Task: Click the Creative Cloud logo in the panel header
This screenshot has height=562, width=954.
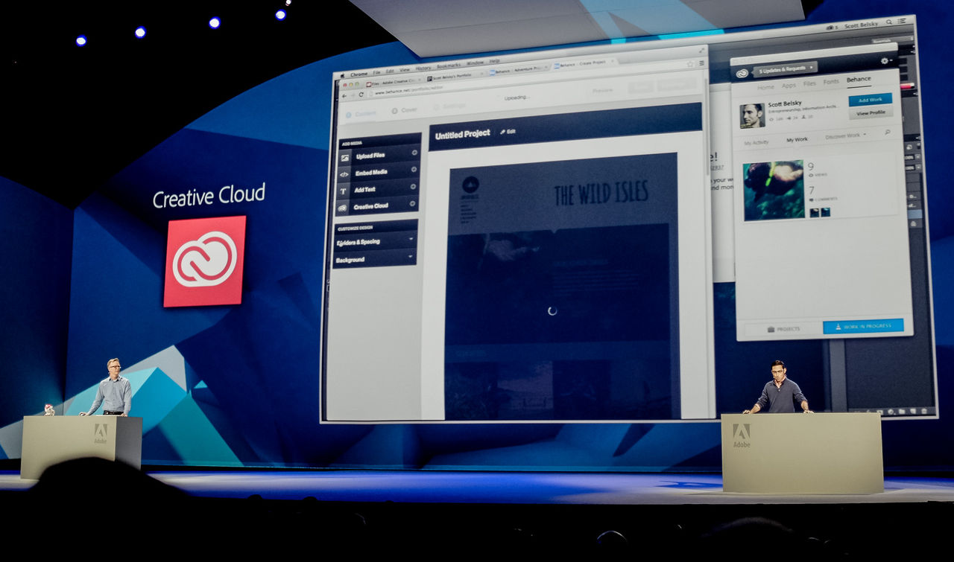Action: point(742,73)
